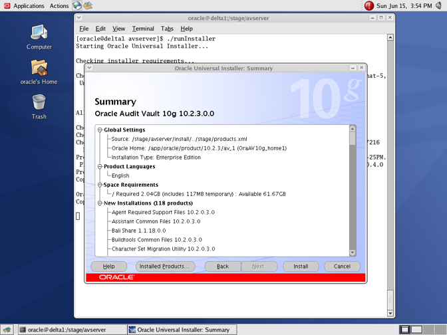Switch to terminal taskbar entry
Screen dimensions: 447x335
pyautogui.click(x=73, y=330)
